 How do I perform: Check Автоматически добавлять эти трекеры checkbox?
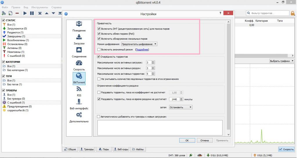pos(98,117)
